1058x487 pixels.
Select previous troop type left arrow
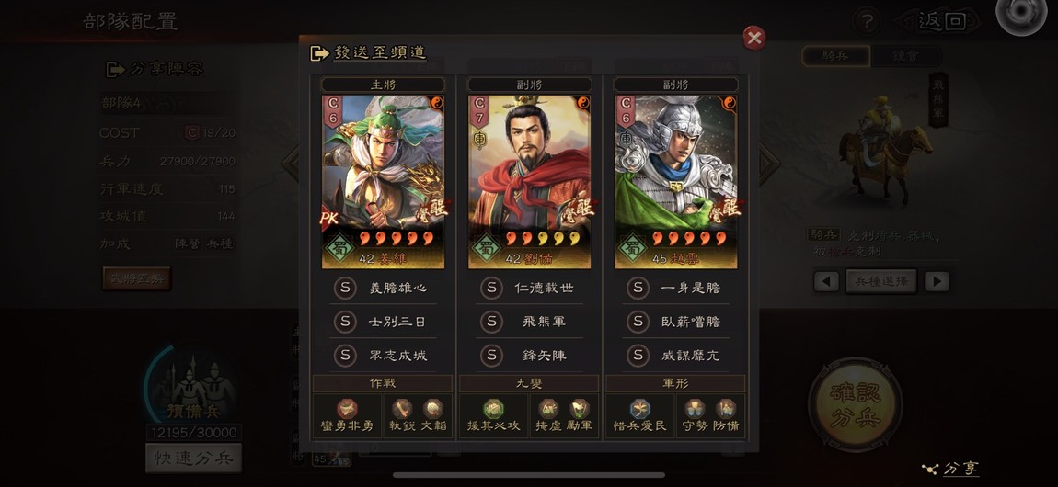826,281
